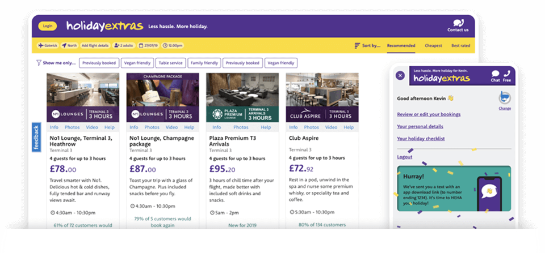The height and width of the screenshot is (253, 545).
Task: Click the £78.00 price
Action: click(62, 169)
